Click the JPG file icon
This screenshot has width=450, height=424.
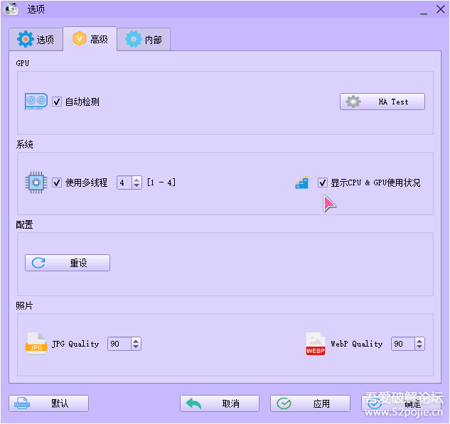(x=36, y=344)
